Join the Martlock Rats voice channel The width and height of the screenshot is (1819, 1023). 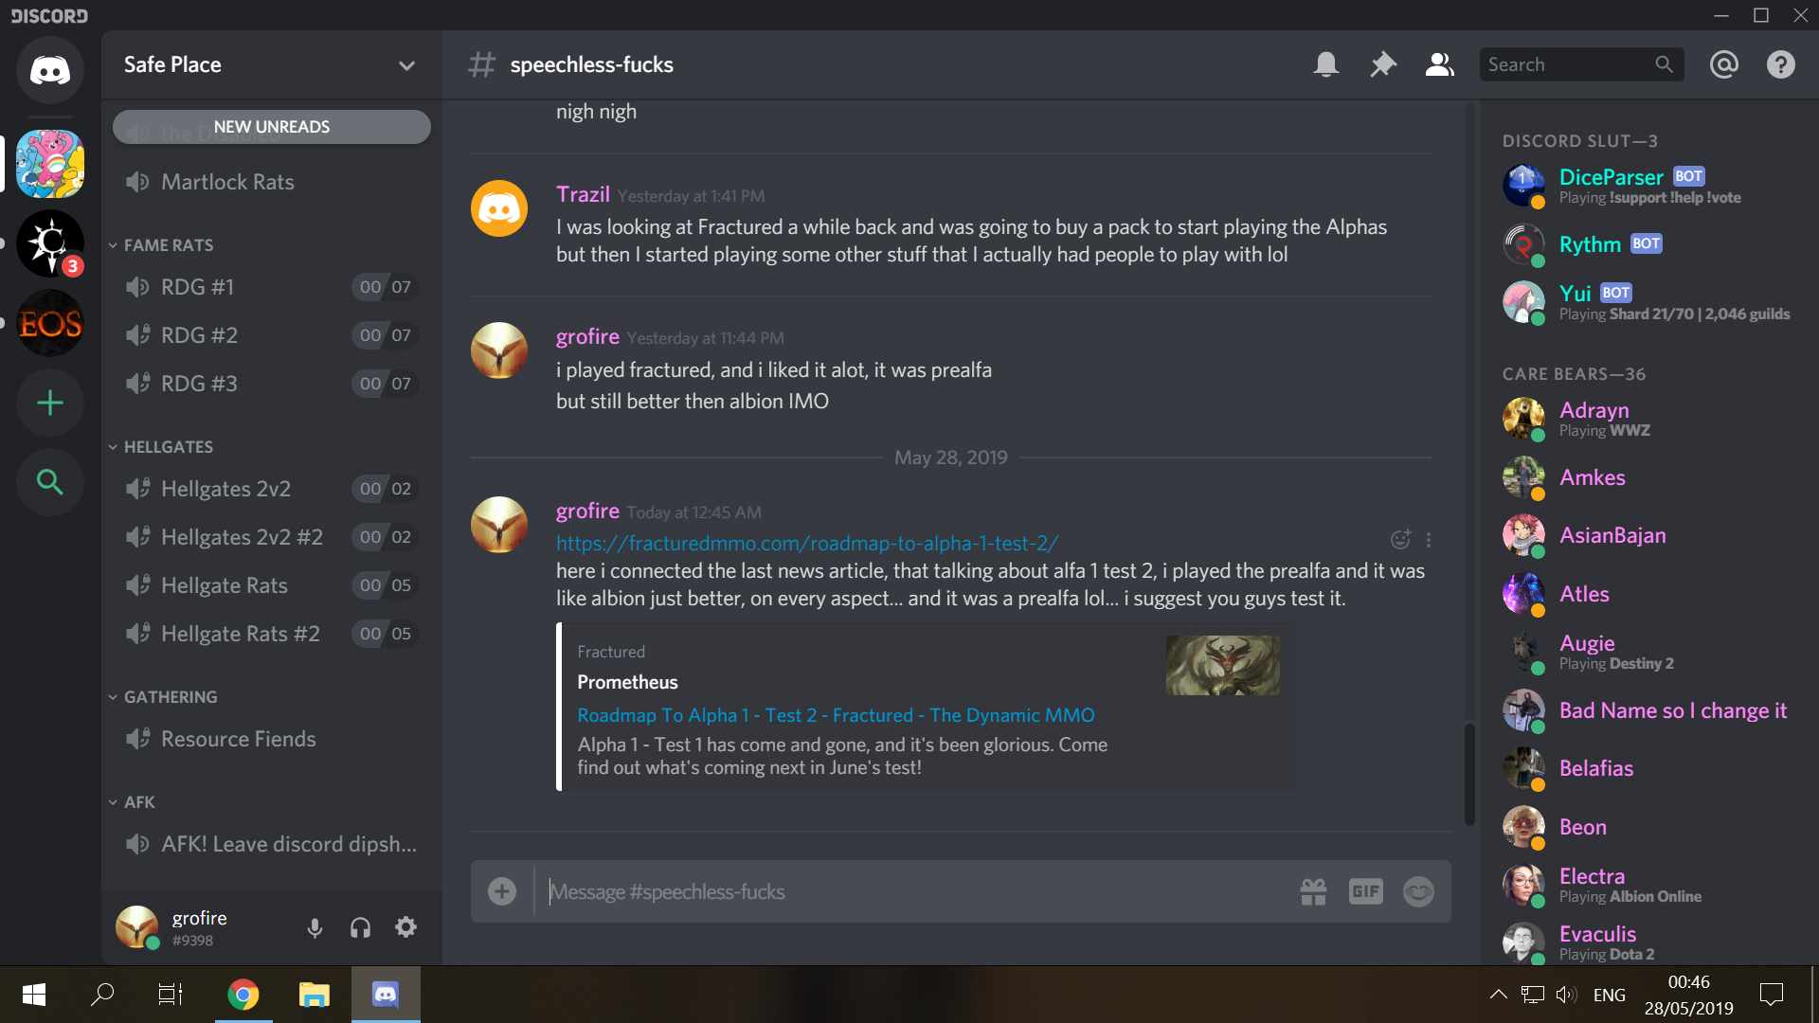pos(271,182)
